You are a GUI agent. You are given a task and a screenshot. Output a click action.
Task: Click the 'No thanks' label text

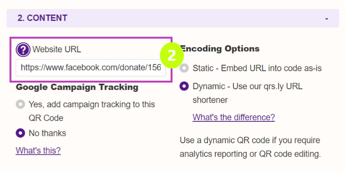pos(47,133)
